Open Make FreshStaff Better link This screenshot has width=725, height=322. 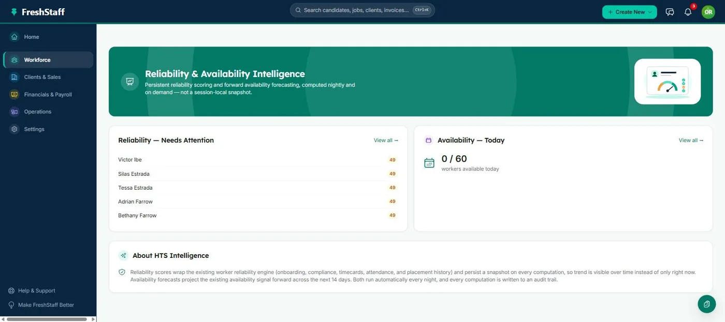tap(46, 305)
